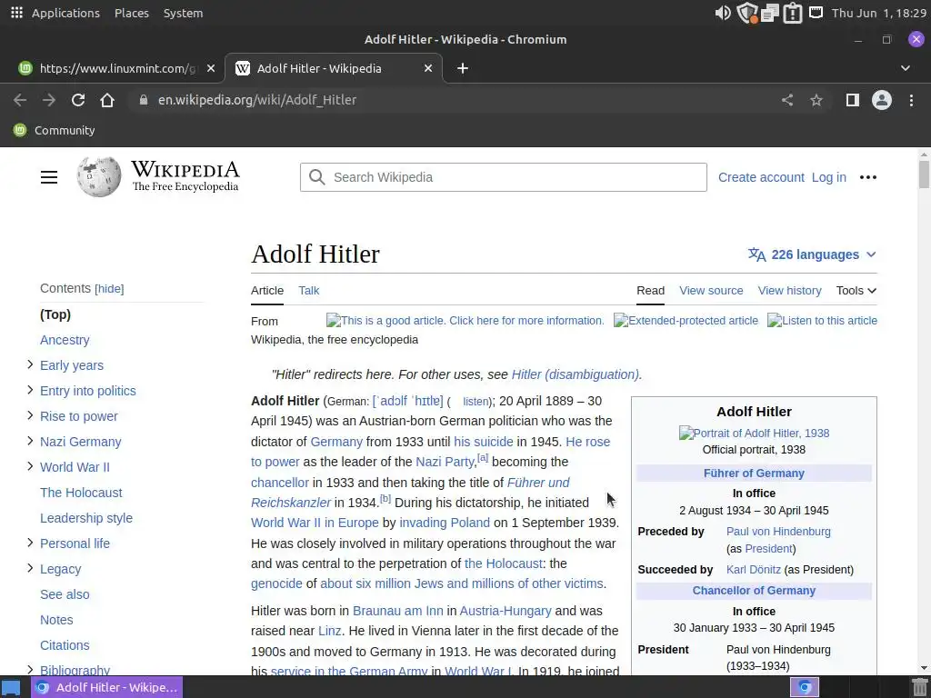Image resolution: width=931 pixels, height=698 pixels.
Task: Expand the Early years section
Action: pos(30,364)
